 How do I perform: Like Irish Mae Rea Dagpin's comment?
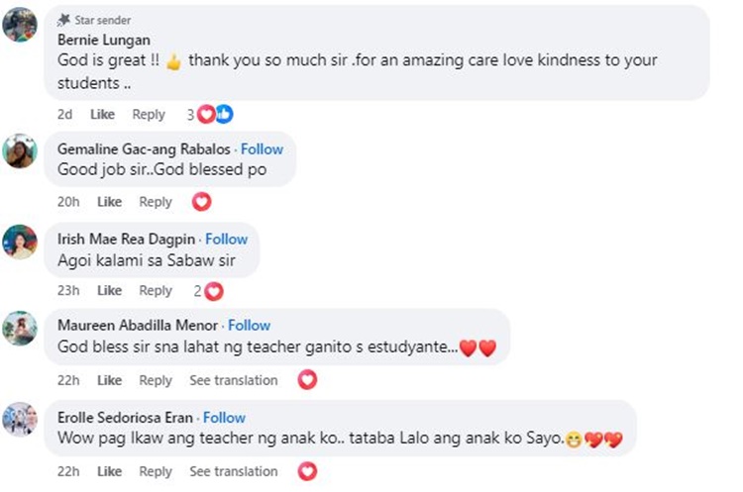click(109, 291)
